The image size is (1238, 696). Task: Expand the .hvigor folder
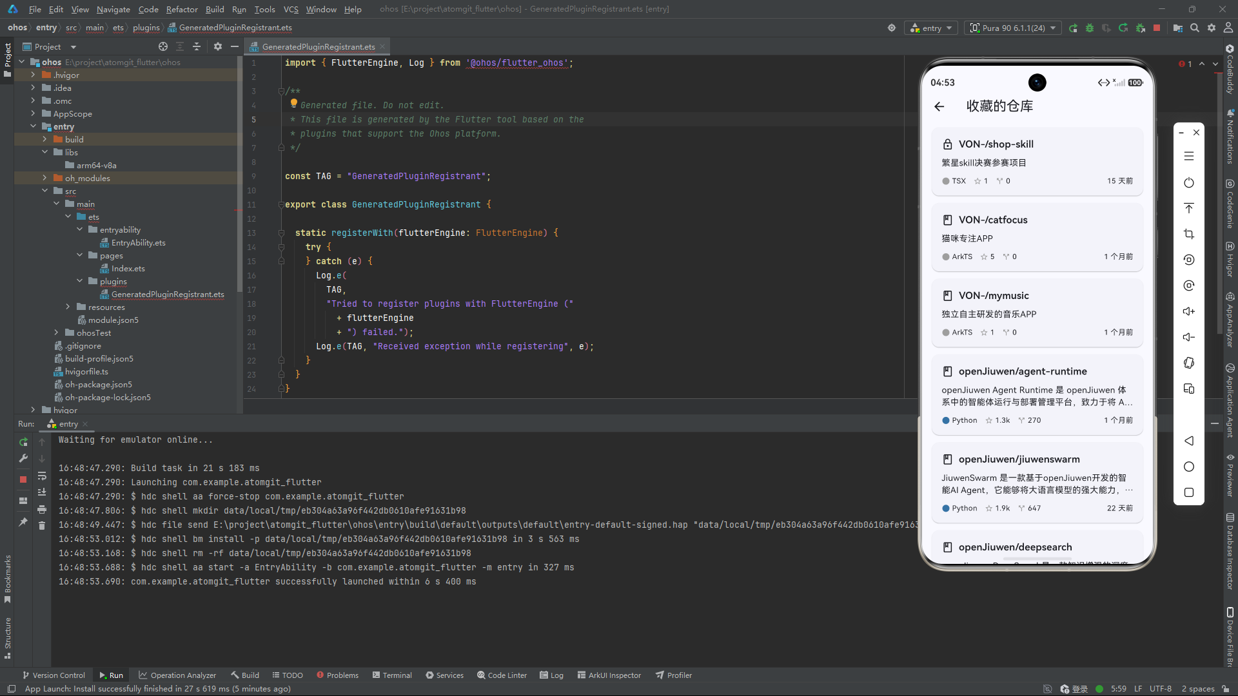pos(33,75)
